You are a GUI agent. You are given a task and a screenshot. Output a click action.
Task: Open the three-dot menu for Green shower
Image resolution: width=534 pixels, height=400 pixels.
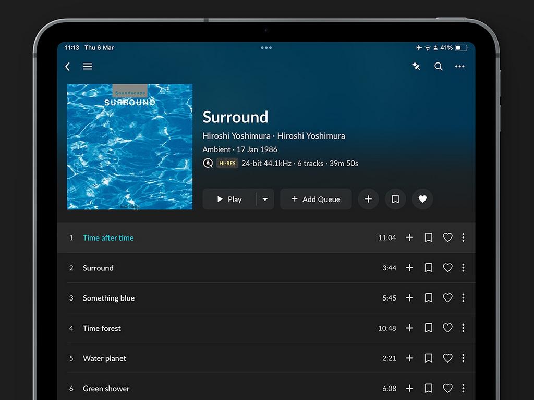[x=464, y=389]
